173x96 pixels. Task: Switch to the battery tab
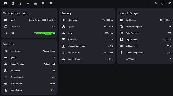(x=13, y=3)
